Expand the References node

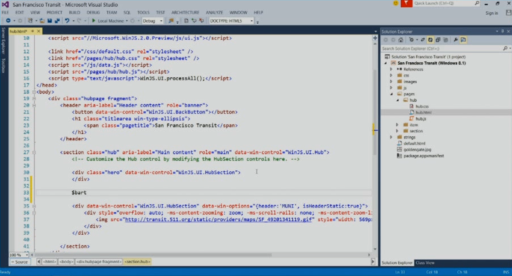tap(391, 69)
